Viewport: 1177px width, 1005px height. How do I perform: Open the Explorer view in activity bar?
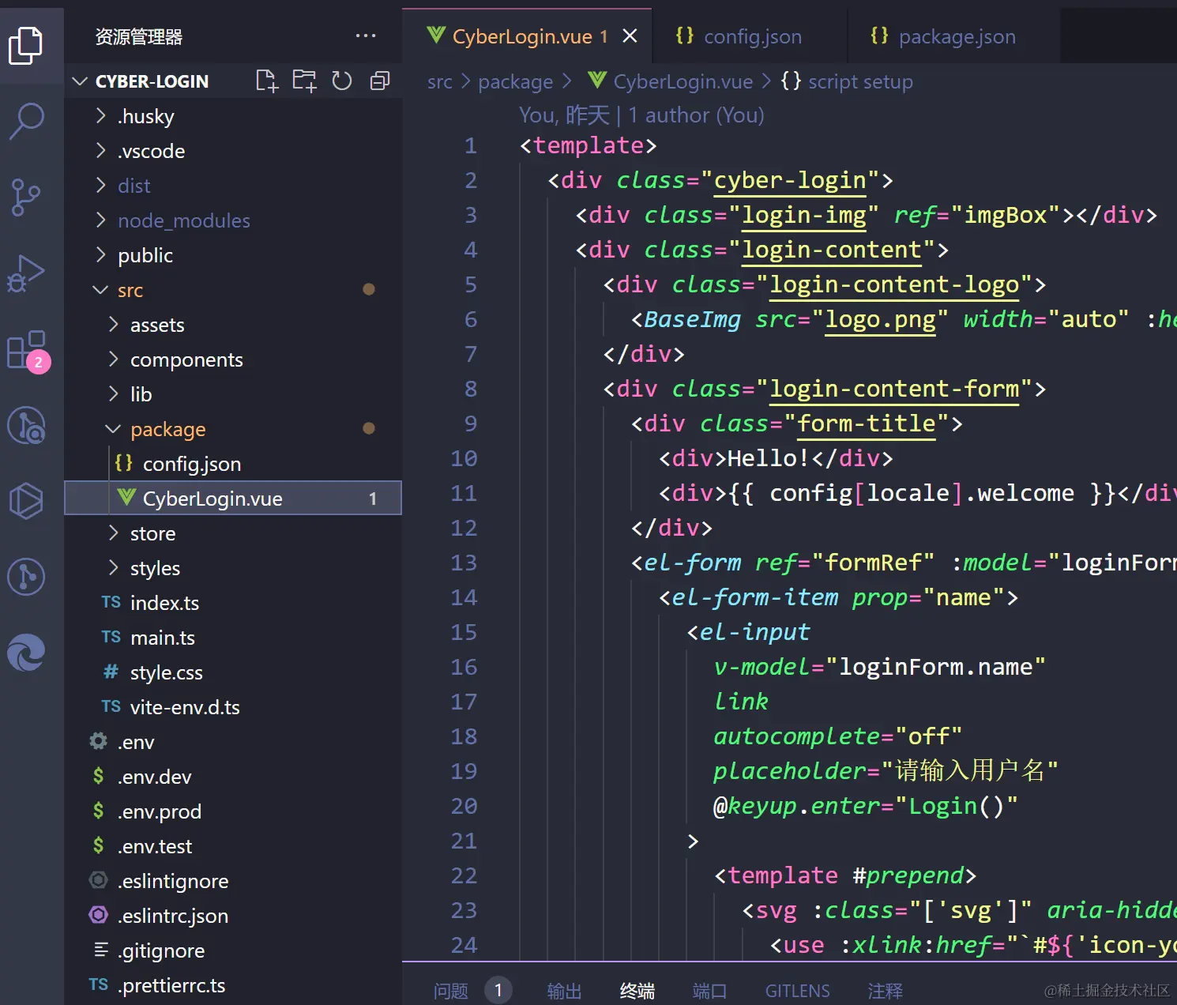click(26, 46)
